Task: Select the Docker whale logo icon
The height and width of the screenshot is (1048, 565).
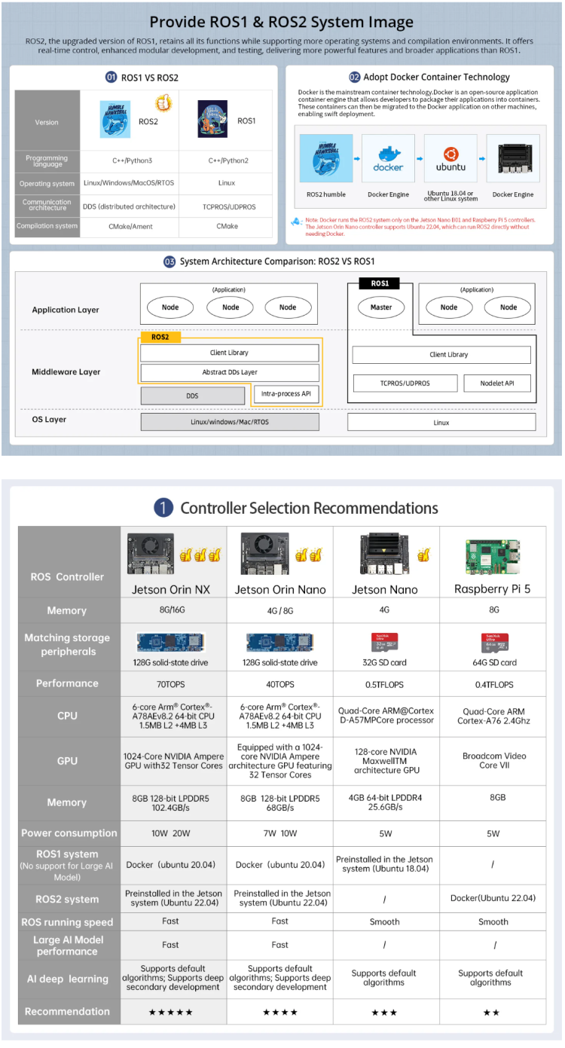Action: click(x=388, y=158)
